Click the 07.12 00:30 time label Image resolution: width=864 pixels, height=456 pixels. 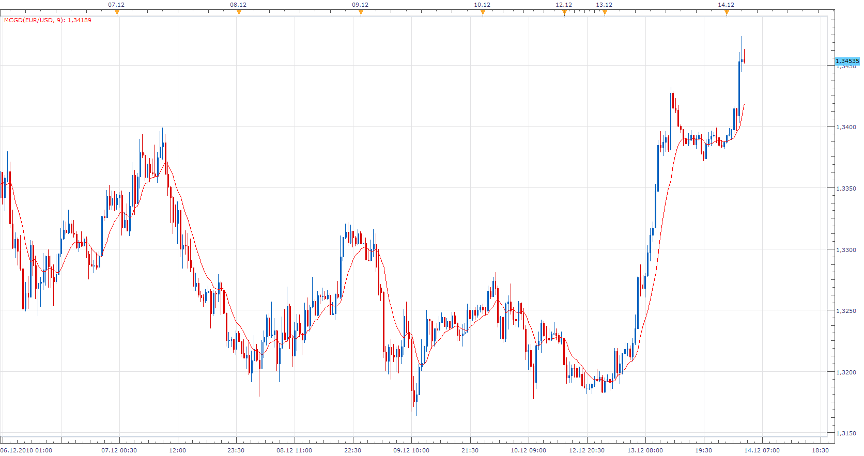click(119, 450)
